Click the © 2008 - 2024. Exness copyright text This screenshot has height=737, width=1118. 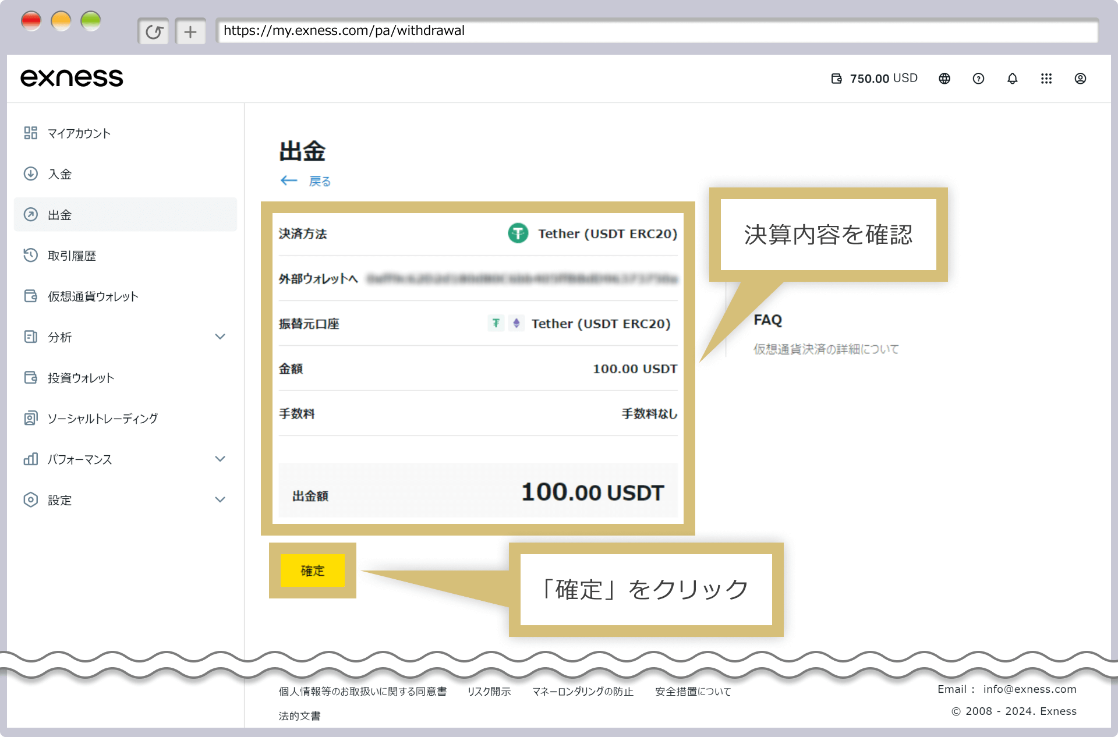(x=1014, y=711)
